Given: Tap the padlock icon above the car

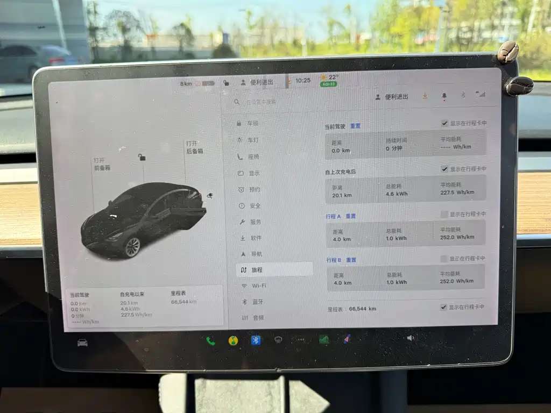Looking at the screenshot, I should 142,157.
